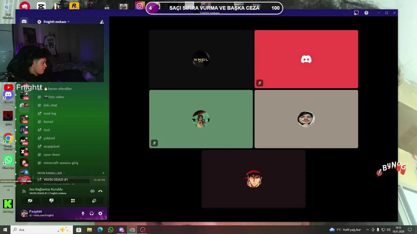417x234 pixels.
Task: Select the KNGL participant tile
Action: (201, 59)
